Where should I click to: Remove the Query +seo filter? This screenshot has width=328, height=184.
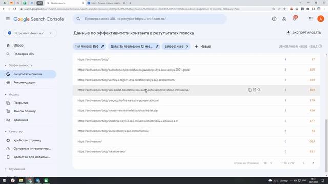(187, 47)
